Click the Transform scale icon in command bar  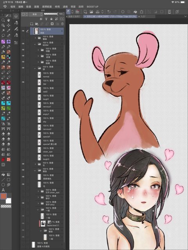point(141,12)
